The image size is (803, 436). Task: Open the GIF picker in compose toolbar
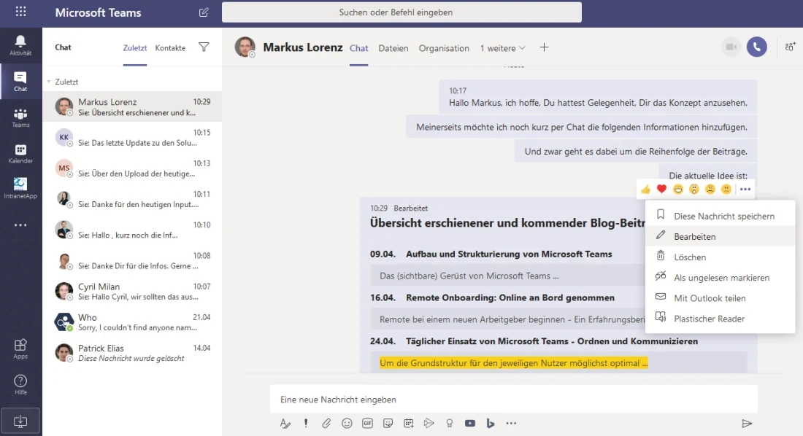pyautogui.click(x=367, y=424)
